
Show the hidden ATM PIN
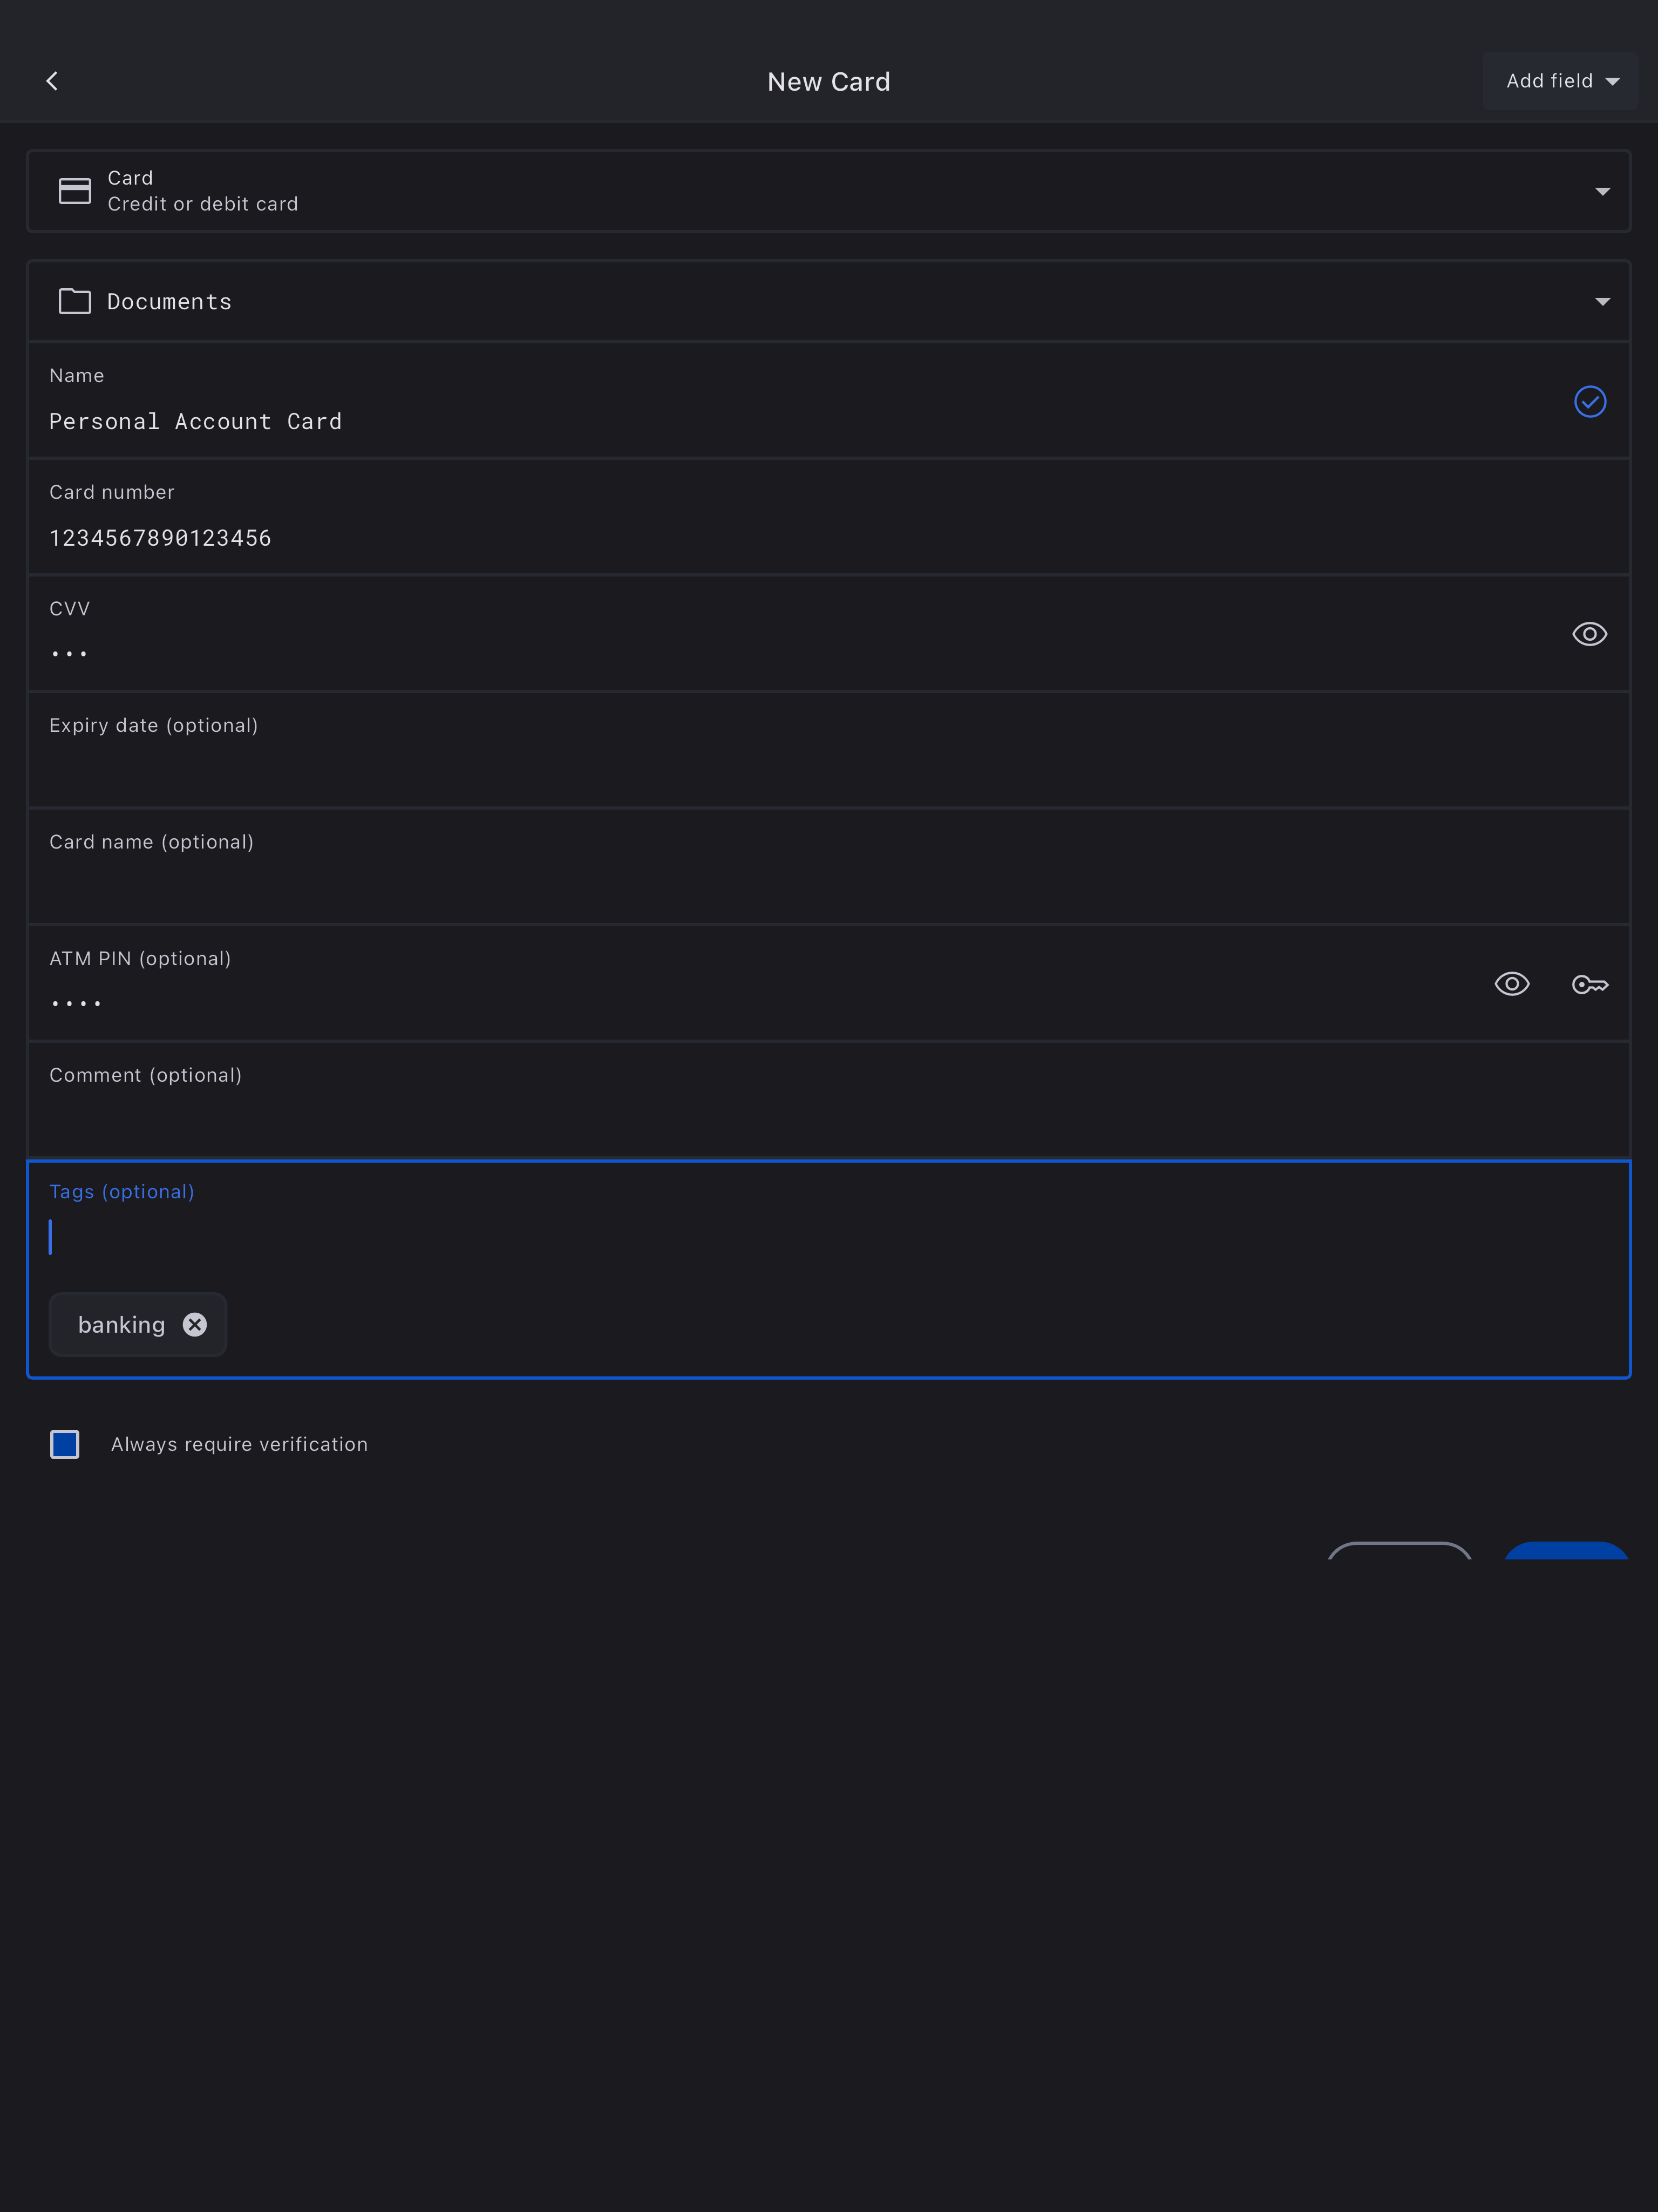pyautogui.click(x=1511, y=985)
